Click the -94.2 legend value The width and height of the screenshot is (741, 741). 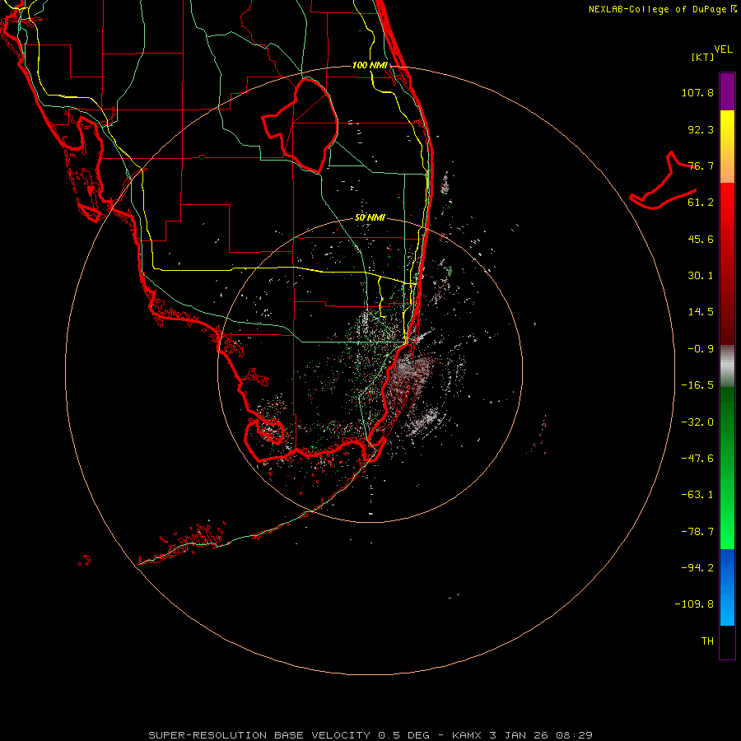(697, 568)
